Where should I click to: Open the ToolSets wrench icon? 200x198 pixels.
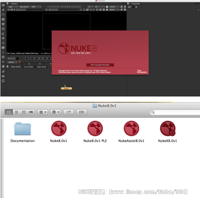coord(3,71)
